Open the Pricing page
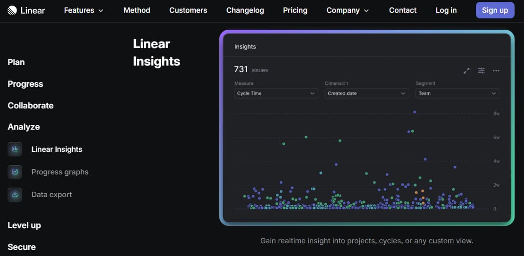Screen dimensions: 524x256 point(295,10)
